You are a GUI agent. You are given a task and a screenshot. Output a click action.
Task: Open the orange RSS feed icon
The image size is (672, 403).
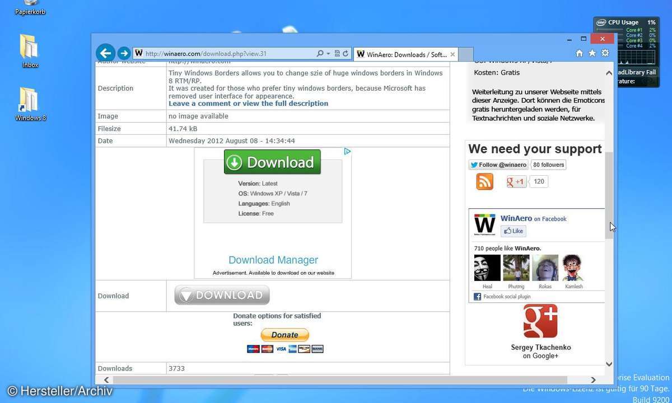[x=485, y=181]
